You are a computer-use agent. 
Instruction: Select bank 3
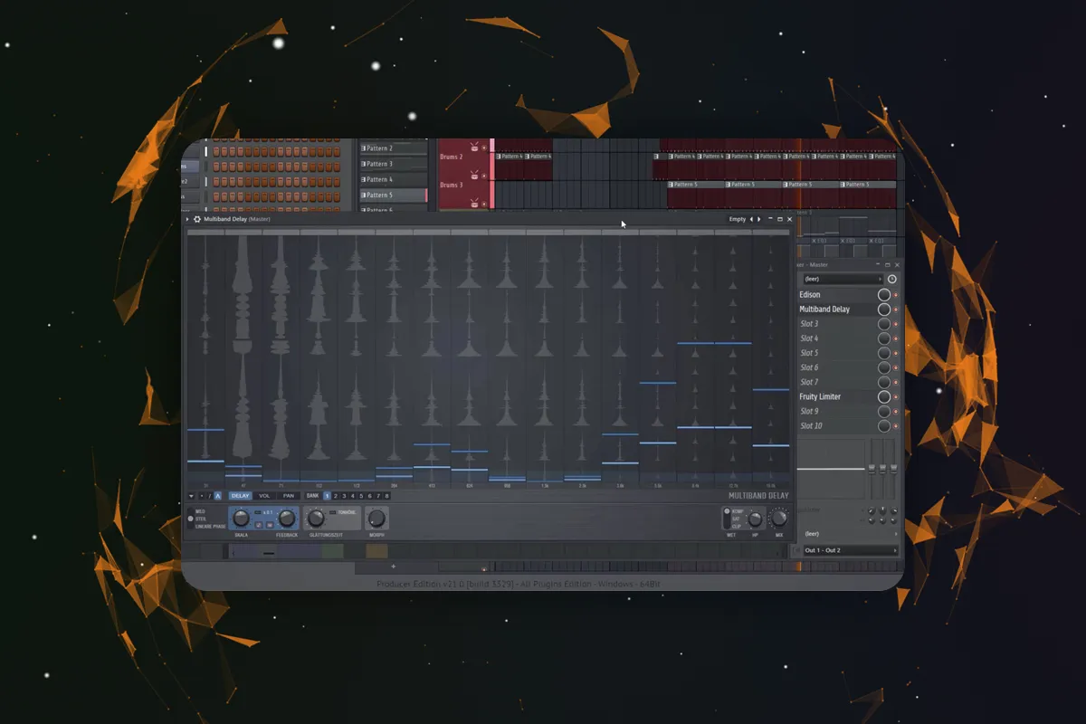(344, 496)
